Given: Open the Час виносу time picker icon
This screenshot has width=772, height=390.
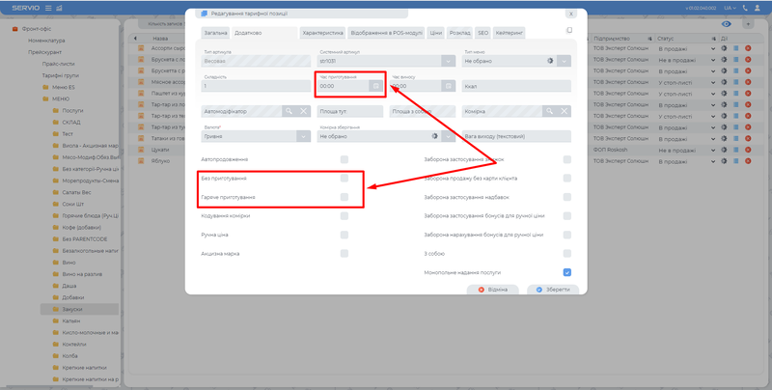Looking at the screenshot, I should [448, 86].
